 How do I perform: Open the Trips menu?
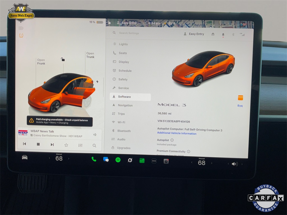[119, 114]
